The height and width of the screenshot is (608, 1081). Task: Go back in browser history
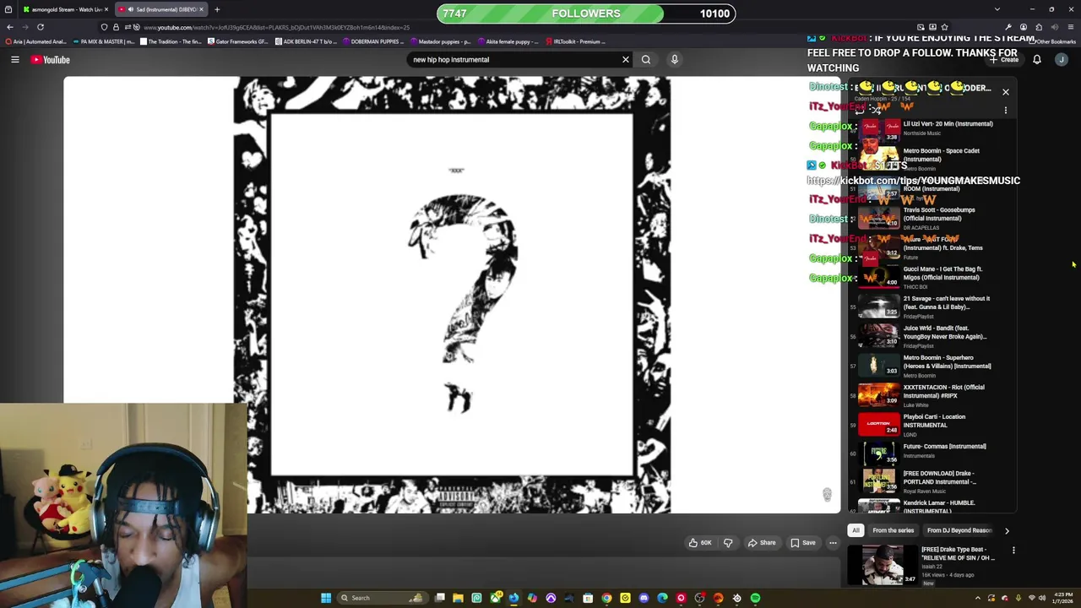tap(10, 27)
